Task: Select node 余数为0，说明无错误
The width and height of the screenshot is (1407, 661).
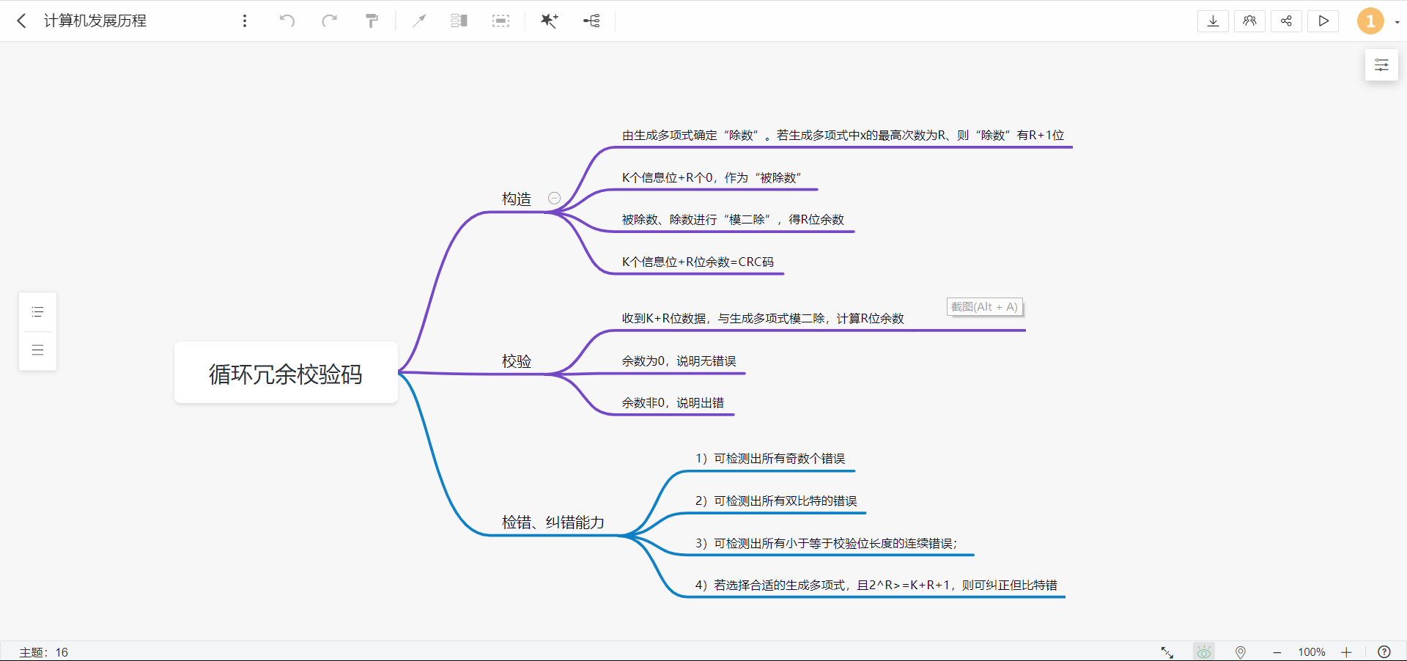Action: [679, 361]
